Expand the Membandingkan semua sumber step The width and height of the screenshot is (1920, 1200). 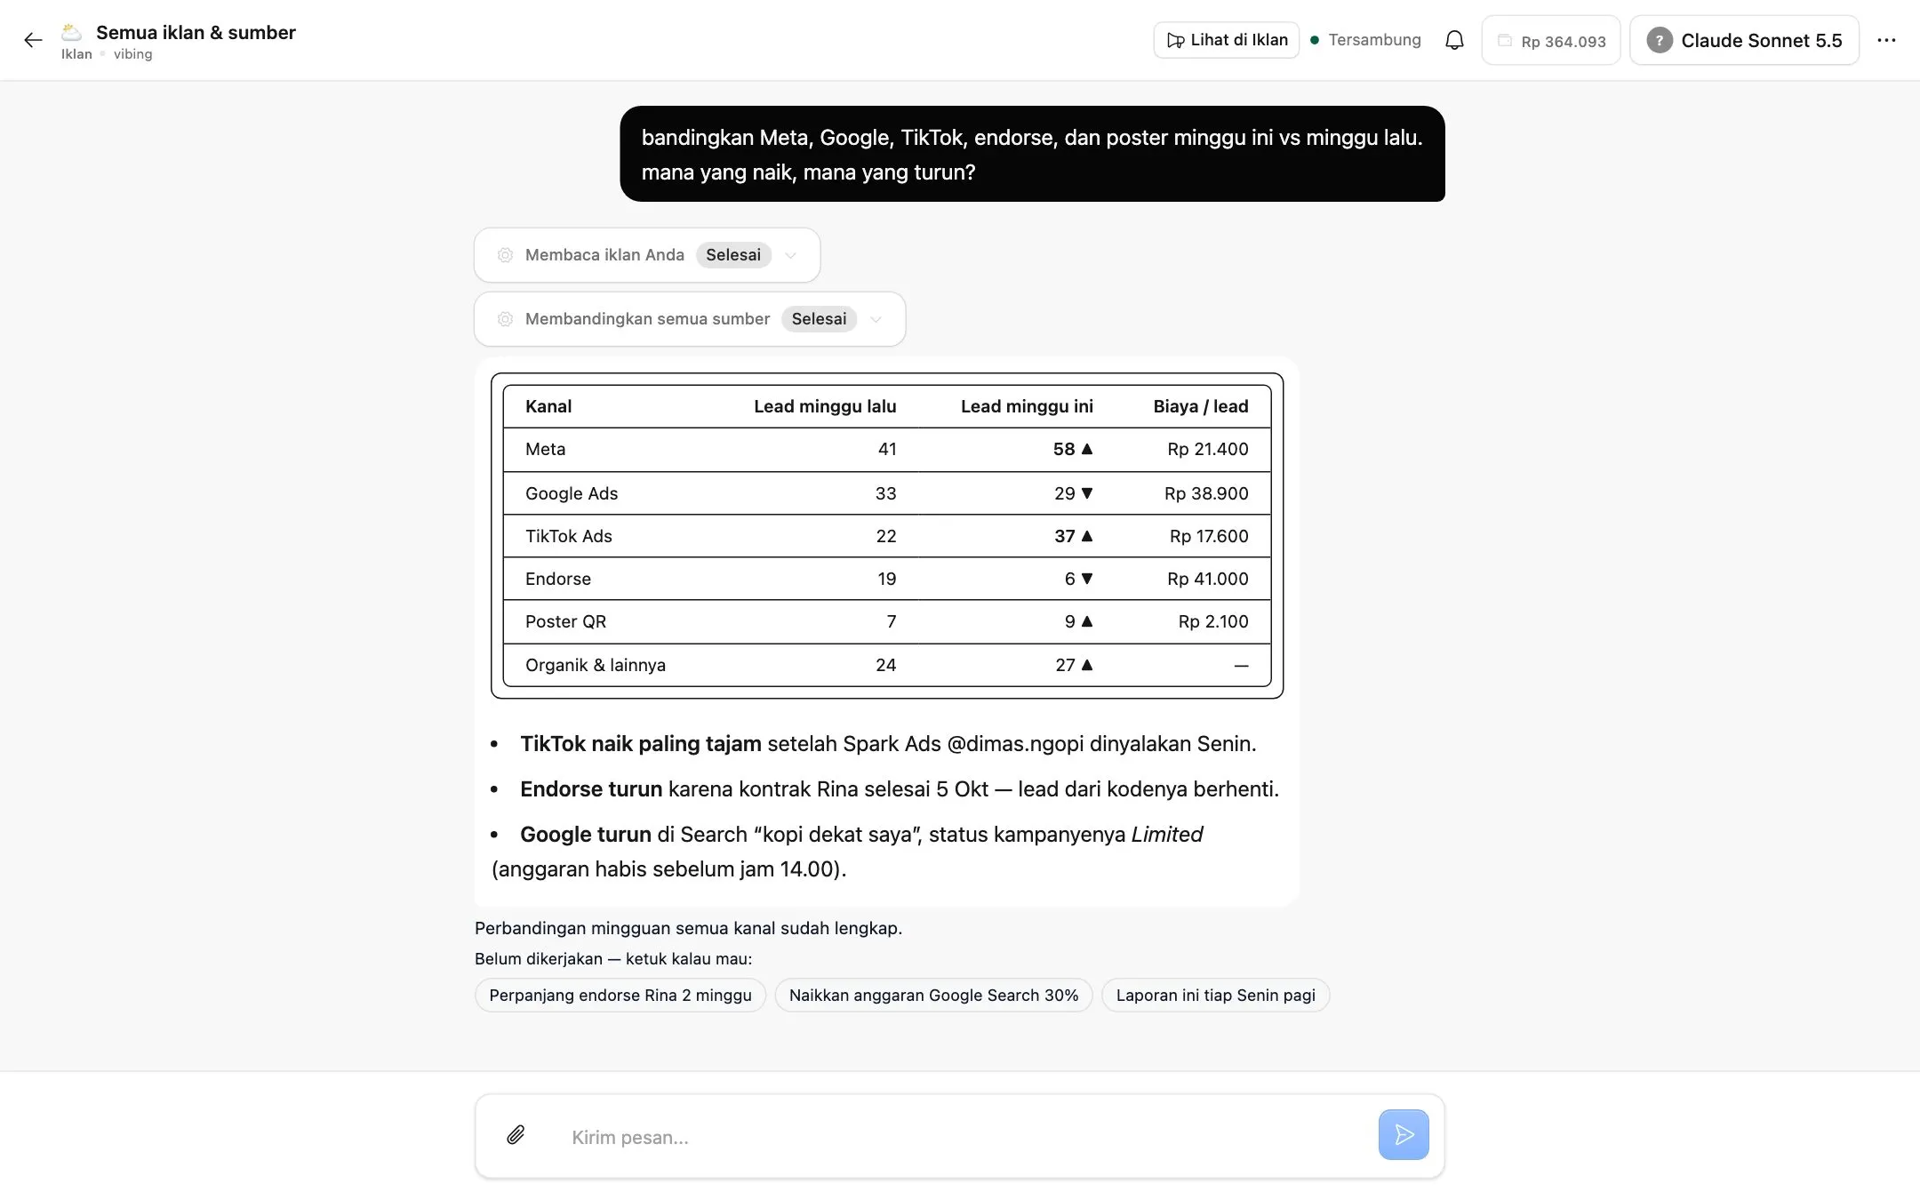tap(690, 319)
